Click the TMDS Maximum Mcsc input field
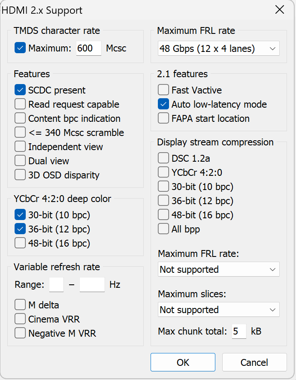Viewport: 296px width, 380px height. pos(88,48)
